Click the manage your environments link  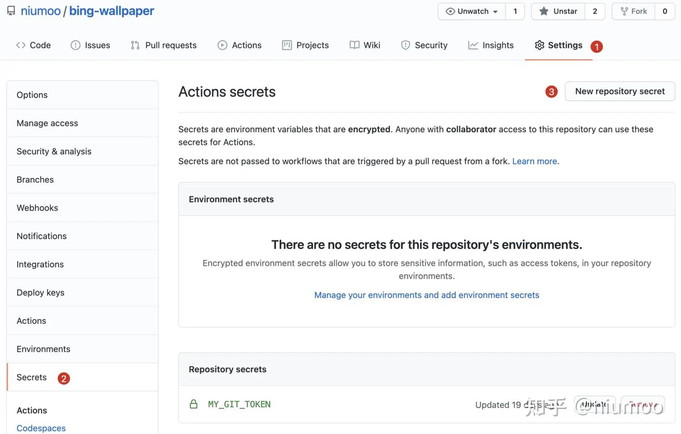point(426,295)
